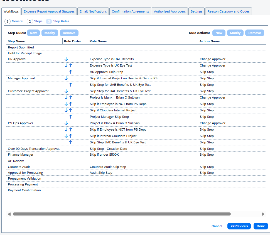Screen dimensions: 270x235
Task: Move up Skip if Cloudera Internal Project rule
Action: coord(71,110)
